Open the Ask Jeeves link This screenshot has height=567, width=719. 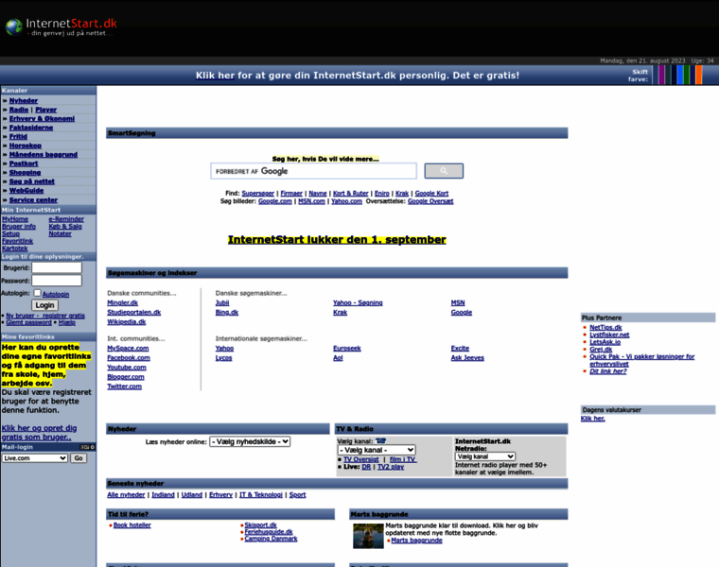coord(467,358)
